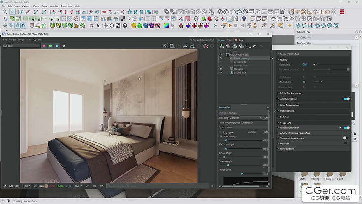Screen dimensions: 362x204
Task: Click the delete layer icon in Layers panel
Action: point(228,46)
